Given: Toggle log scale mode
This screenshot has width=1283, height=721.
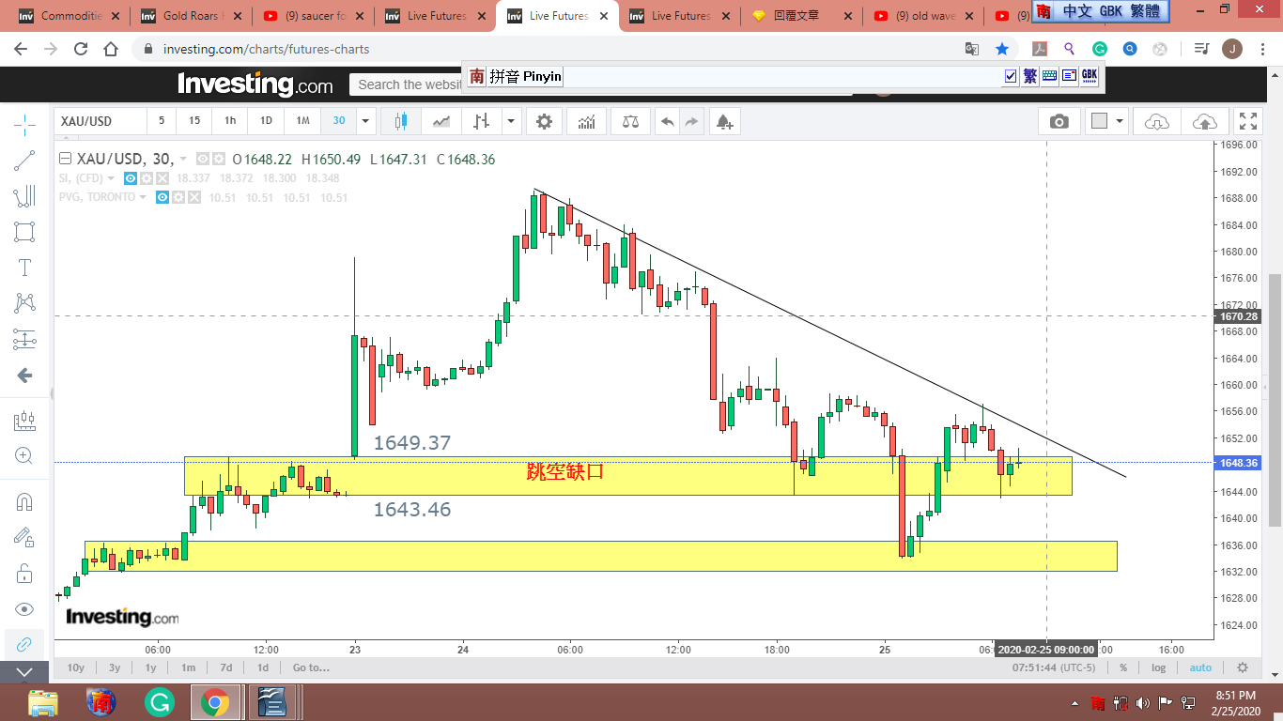Looking at the screenshot, I should coord(1159,667).
